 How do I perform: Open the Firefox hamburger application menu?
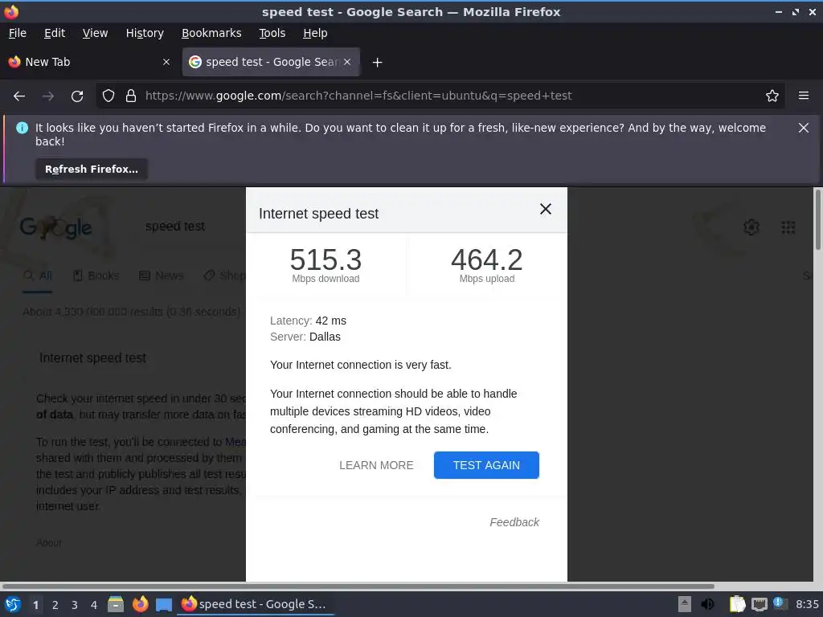803,96
